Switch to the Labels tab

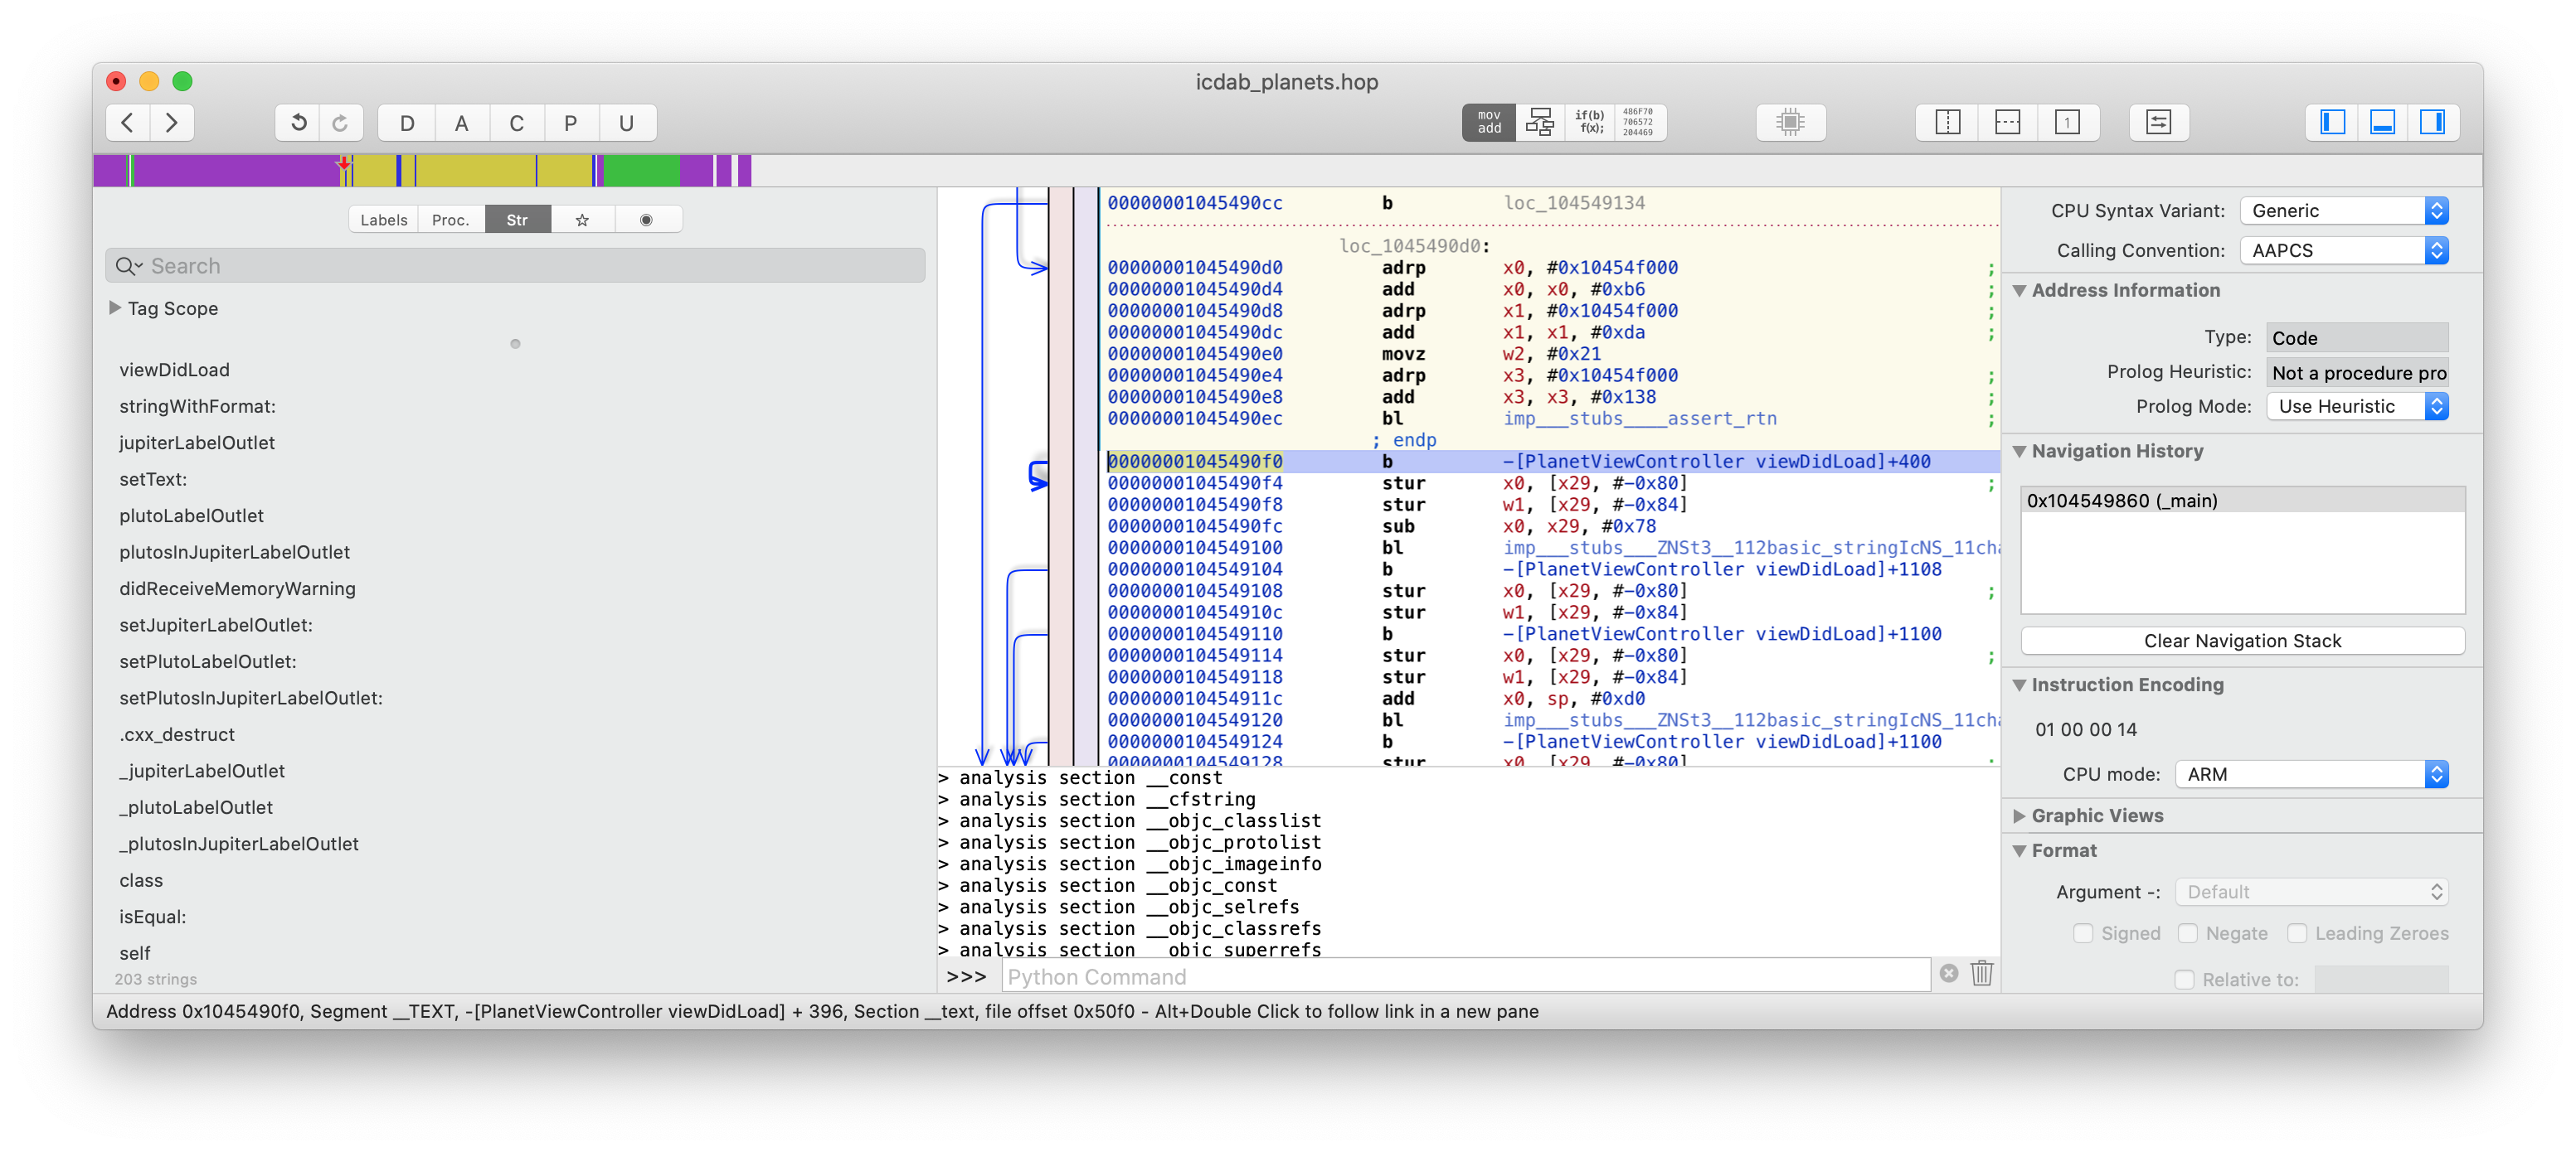click(384, 220)
